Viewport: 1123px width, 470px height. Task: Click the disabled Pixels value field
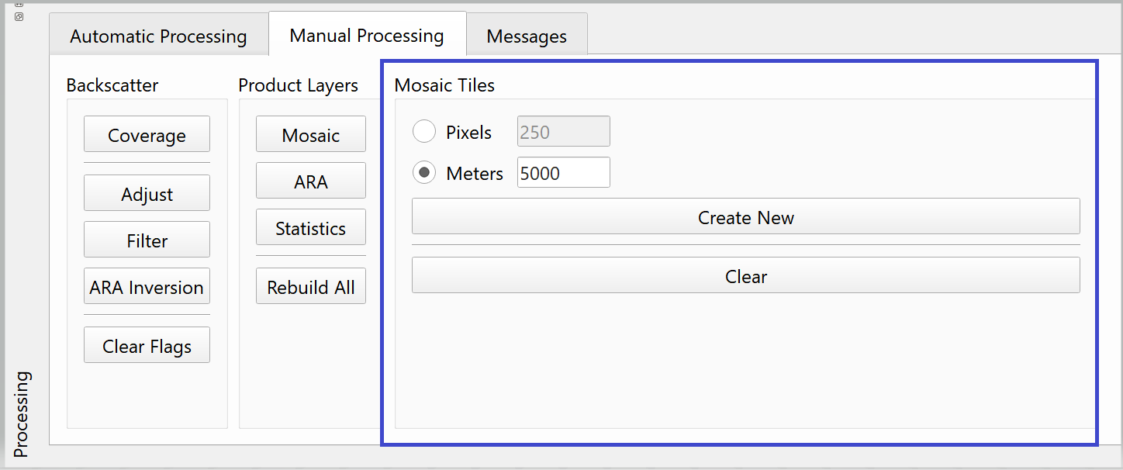(563, 132)
